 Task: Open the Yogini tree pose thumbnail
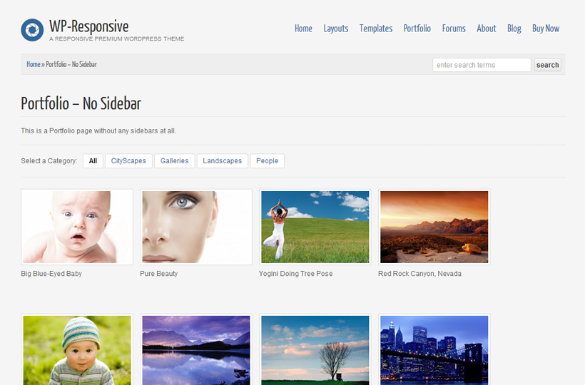point(315,227)
